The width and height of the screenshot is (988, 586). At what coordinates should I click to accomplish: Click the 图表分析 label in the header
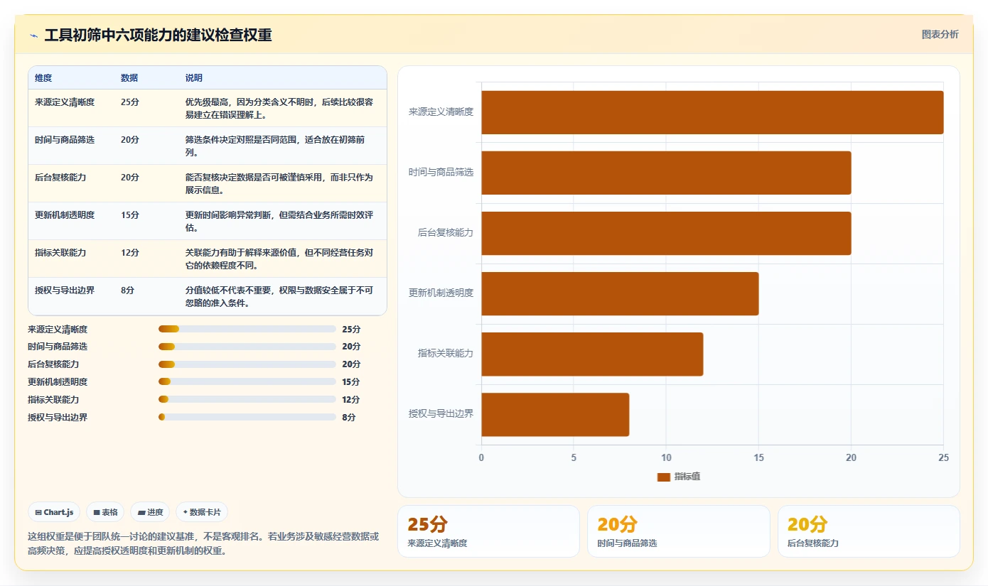940,34
